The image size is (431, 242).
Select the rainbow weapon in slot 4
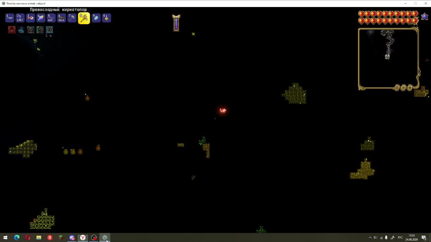(x=41, y=17)
